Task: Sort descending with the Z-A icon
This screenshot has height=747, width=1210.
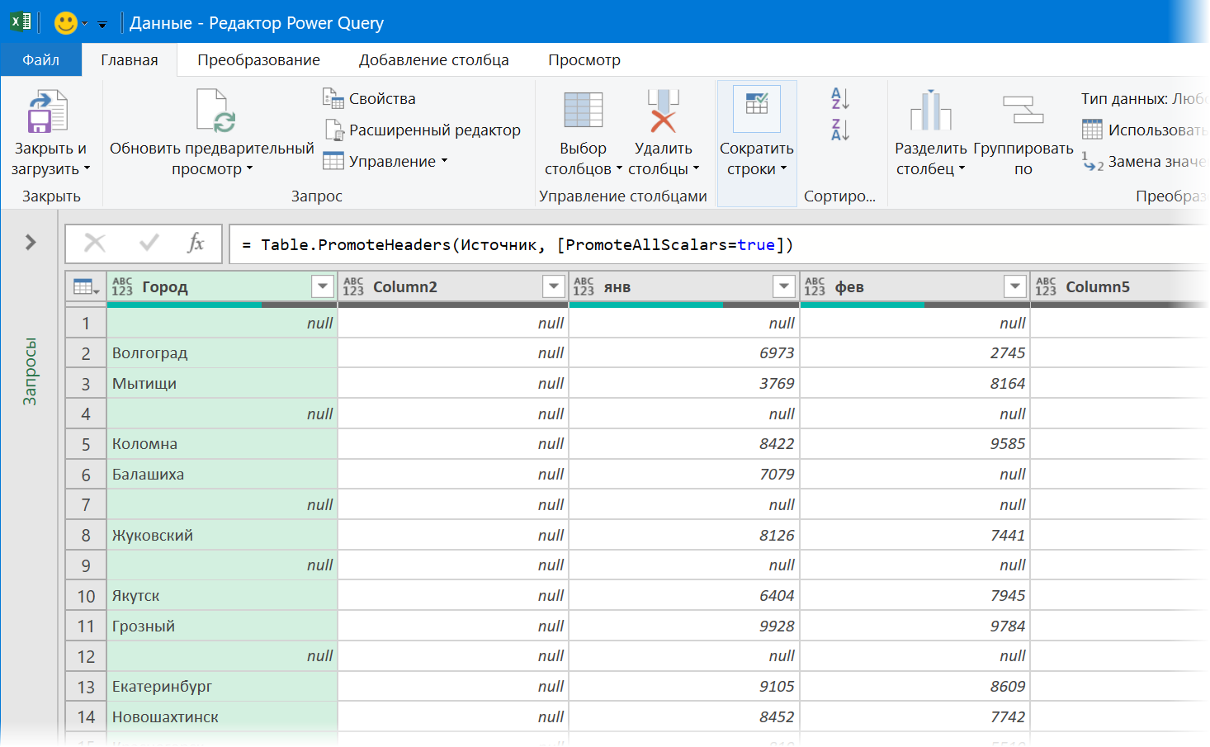Action: coord(839,130)
